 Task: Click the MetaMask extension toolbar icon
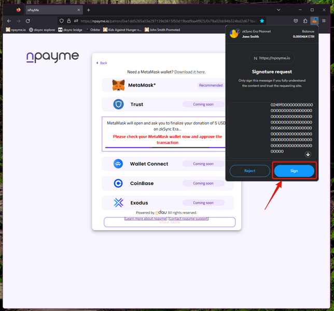pos(314,21)
